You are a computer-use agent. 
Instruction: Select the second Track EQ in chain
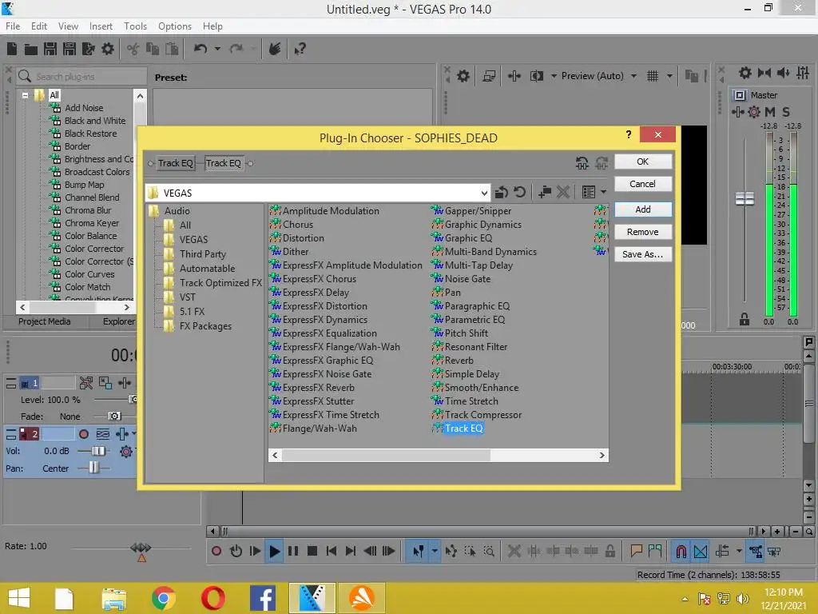click(224, 163)
